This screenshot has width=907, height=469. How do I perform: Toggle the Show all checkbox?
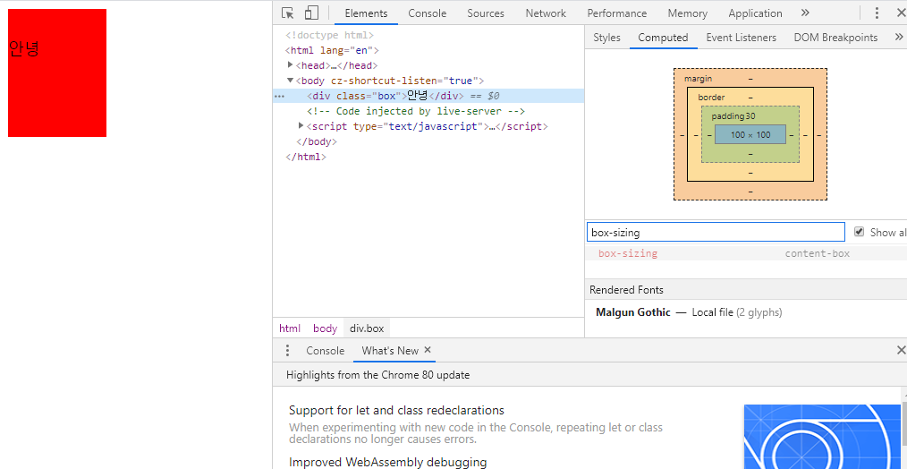pos(859,232)
